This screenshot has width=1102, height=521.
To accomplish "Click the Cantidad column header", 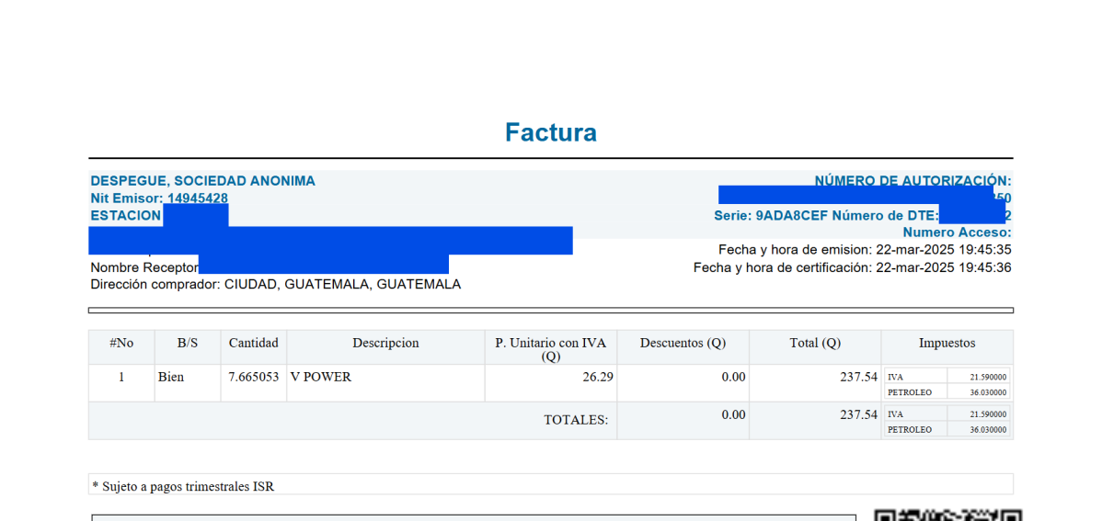I will pos(253,343).
